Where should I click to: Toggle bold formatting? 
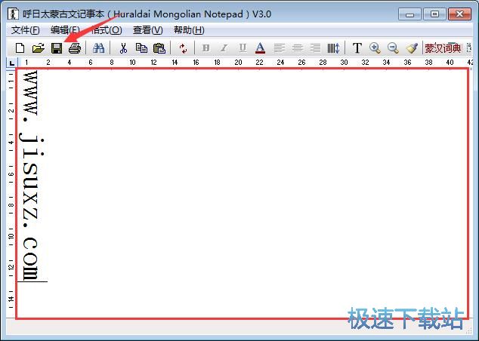[206, 48]
